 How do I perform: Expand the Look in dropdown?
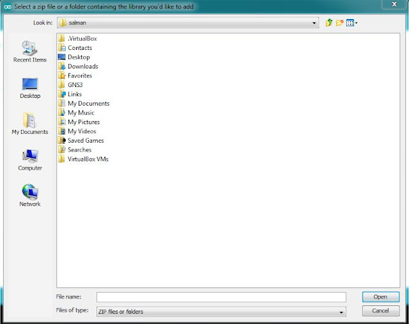pos(314,23)
